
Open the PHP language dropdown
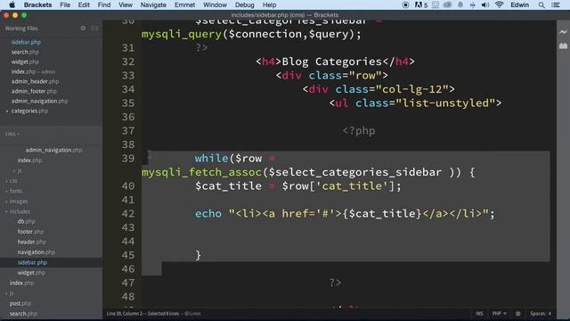[499, 313]
